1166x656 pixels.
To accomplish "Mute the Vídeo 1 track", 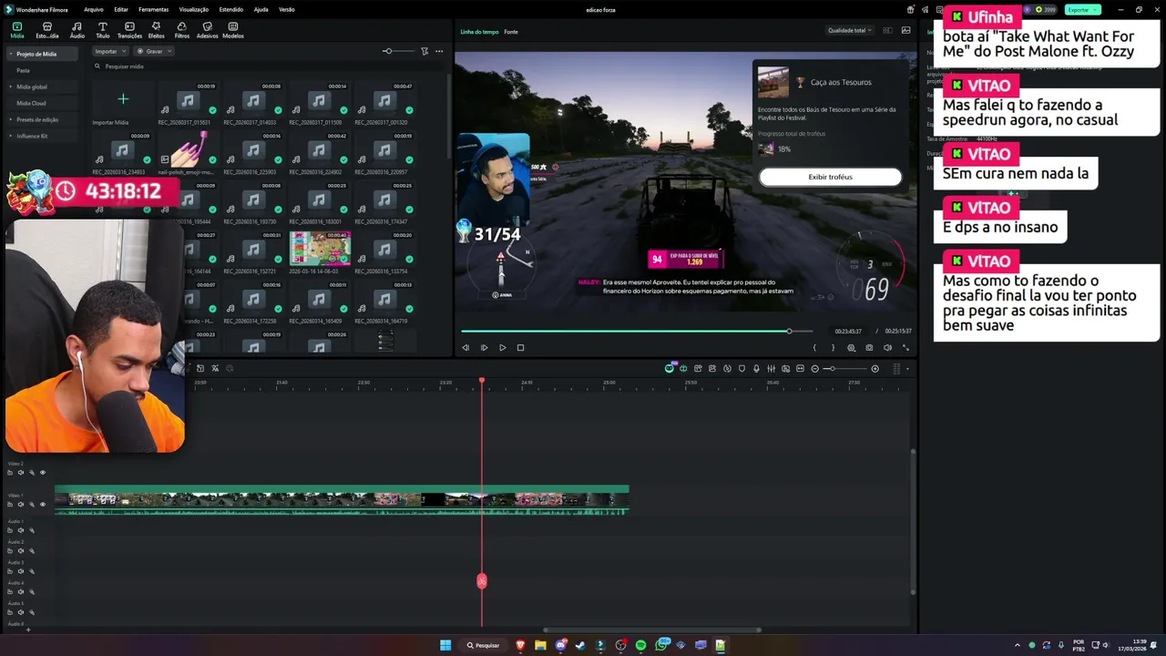I will tap(21, 504).
